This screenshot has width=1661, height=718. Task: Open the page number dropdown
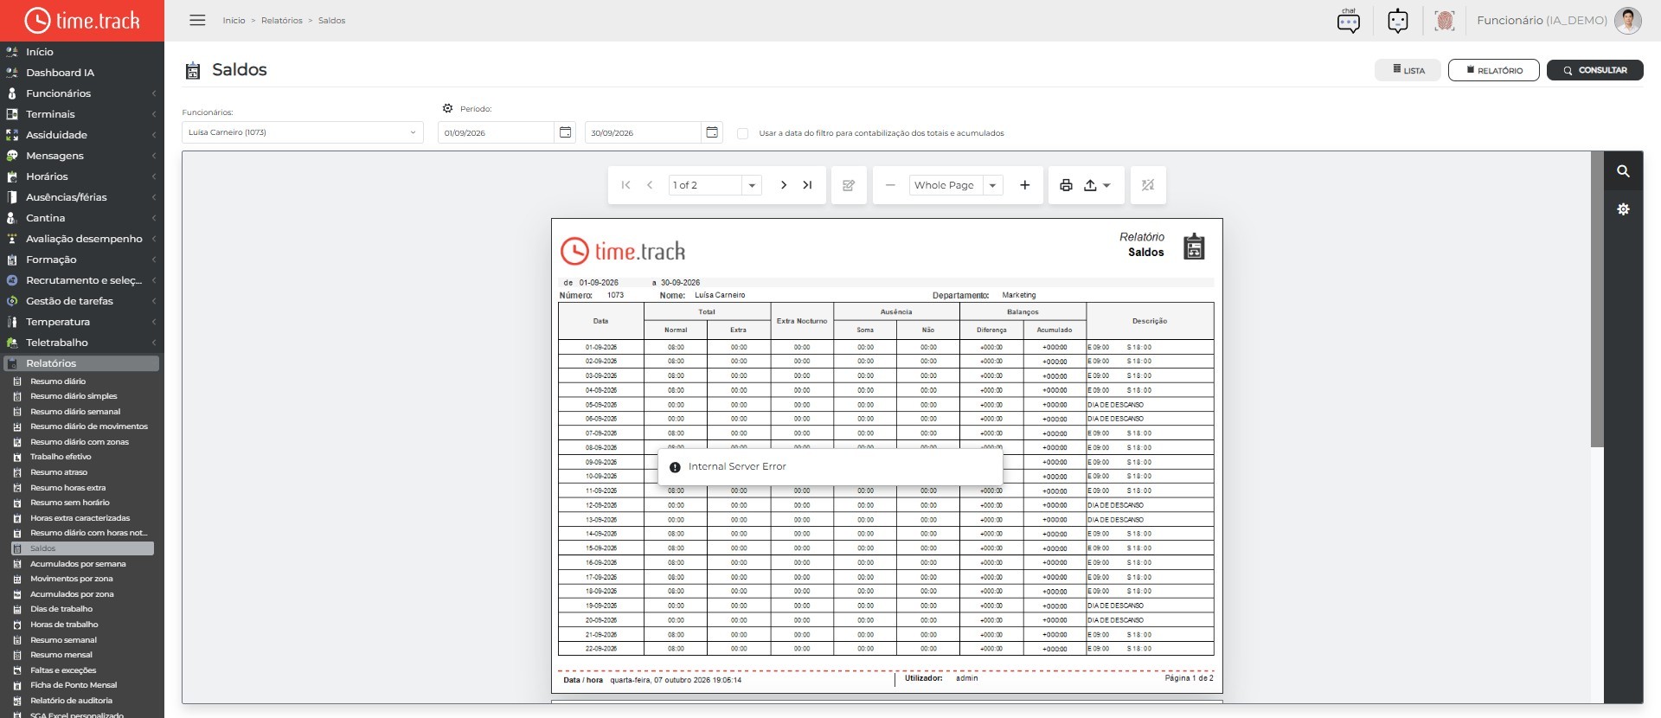pos(752,185)
